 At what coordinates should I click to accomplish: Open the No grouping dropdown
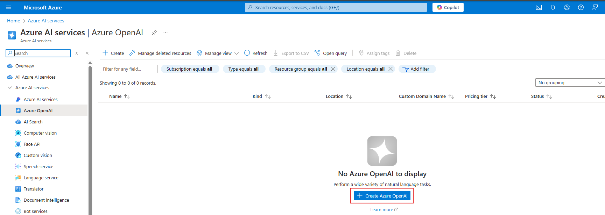coord(570,83)
